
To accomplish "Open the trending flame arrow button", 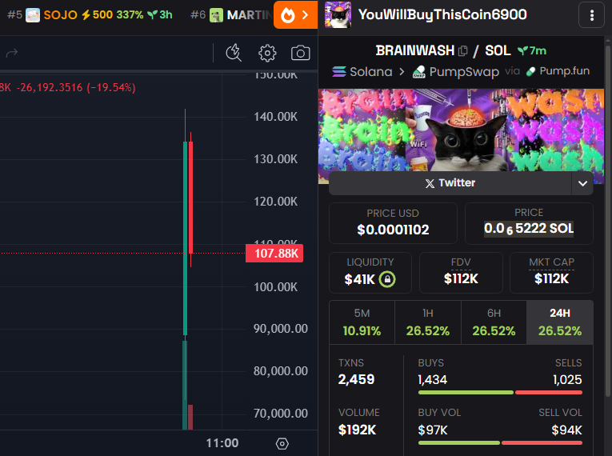I will click(x=295, y=15).
